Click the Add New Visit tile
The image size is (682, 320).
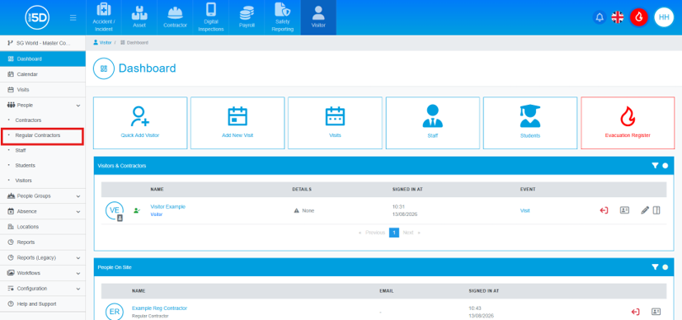pos(238,123)
